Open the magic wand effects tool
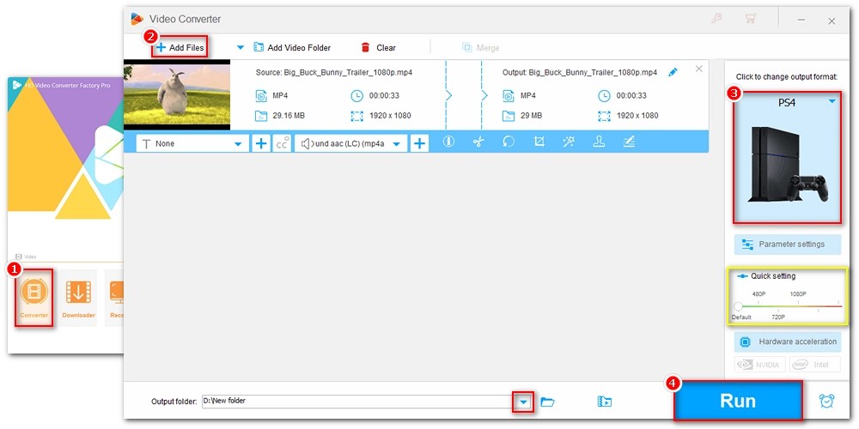The height and width of the screenshot is (429, 859). [569, 142]
